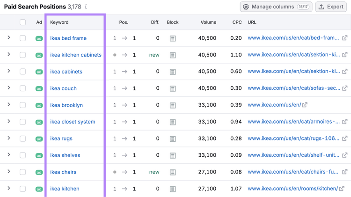Click CPC value 1.10 for kitchen cabinets
Viewport: 351px width, 197px height.
[236, 55]
